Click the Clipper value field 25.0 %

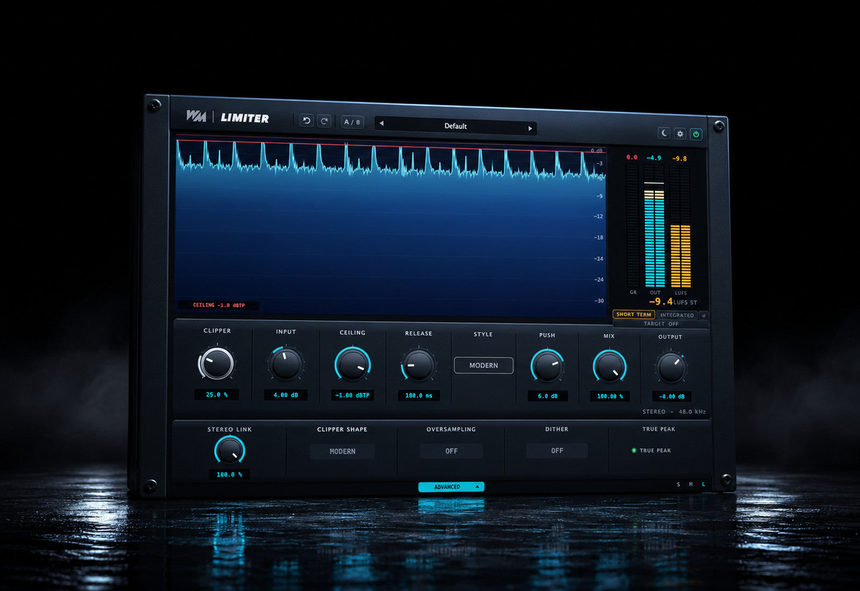[x=217, y=394]
